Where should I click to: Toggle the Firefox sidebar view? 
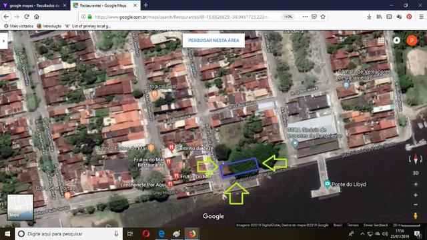(389, 17)
